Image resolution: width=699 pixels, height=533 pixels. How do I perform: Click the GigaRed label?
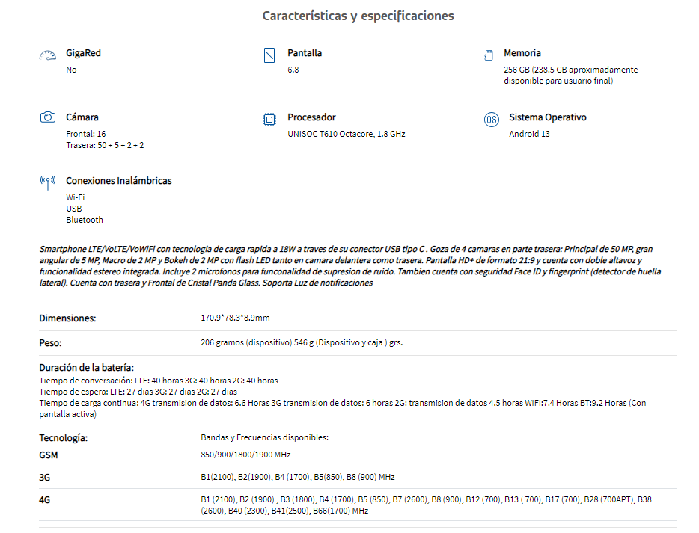pos(83,53)
